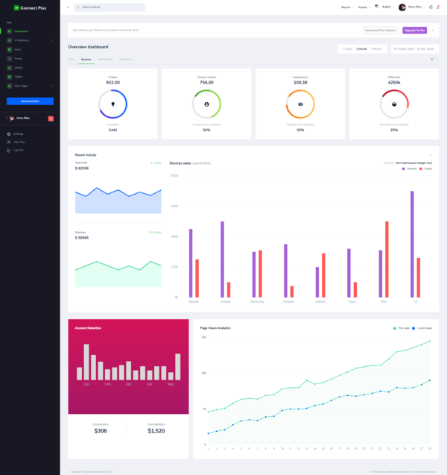
Task: Open the Icons page from sidebar
Action: click(x=17, y=49)
